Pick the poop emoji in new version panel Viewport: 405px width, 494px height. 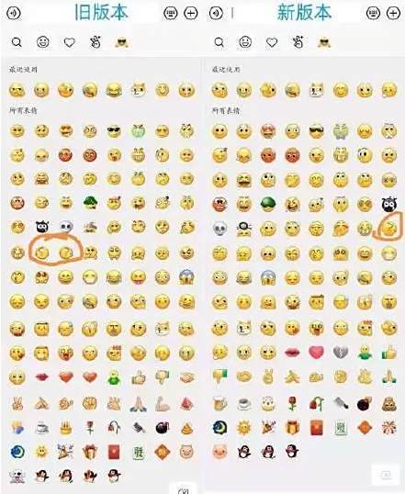click(389, 404)
